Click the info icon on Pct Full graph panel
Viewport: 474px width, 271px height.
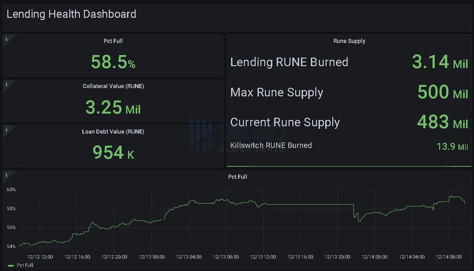tap(6, 175)
